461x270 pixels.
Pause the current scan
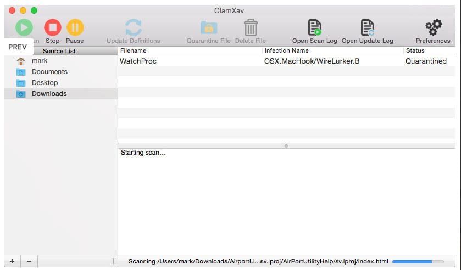pos(75,27)
